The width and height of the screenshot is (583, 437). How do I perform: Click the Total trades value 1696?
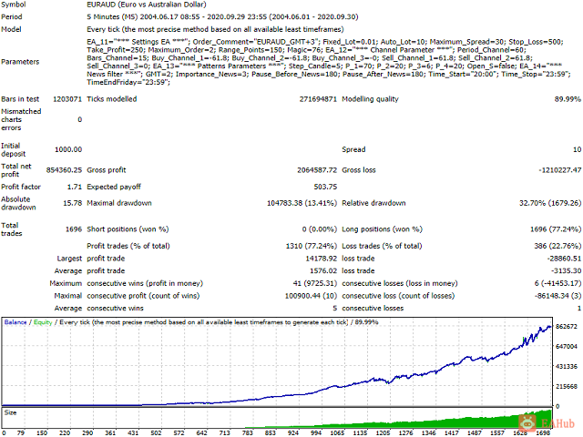(x=74, y=229)
